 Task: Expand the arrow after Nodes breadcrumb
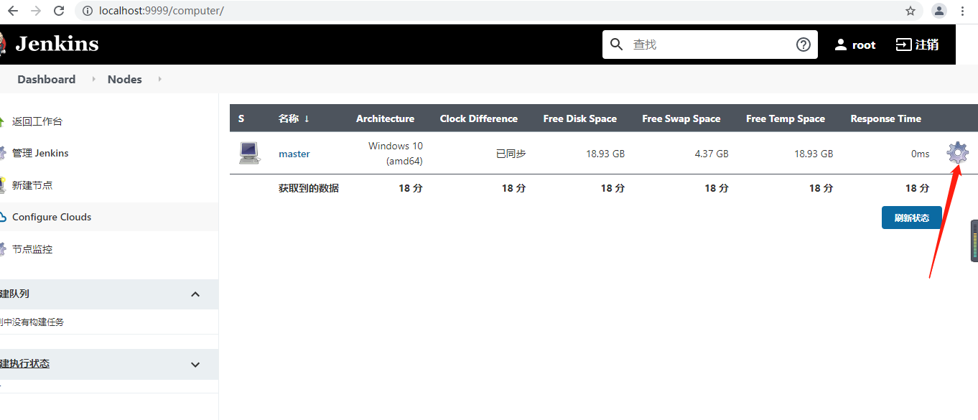(x=159, y=79)
